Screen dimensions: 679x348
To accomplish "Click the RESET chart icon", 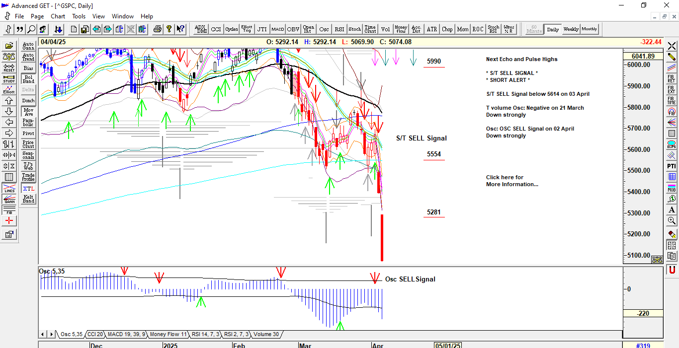I will [x=9, y=68].
